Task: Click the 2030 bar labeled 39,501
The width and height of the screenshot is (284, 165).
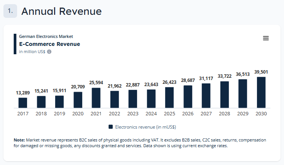Action: point(261,92)
